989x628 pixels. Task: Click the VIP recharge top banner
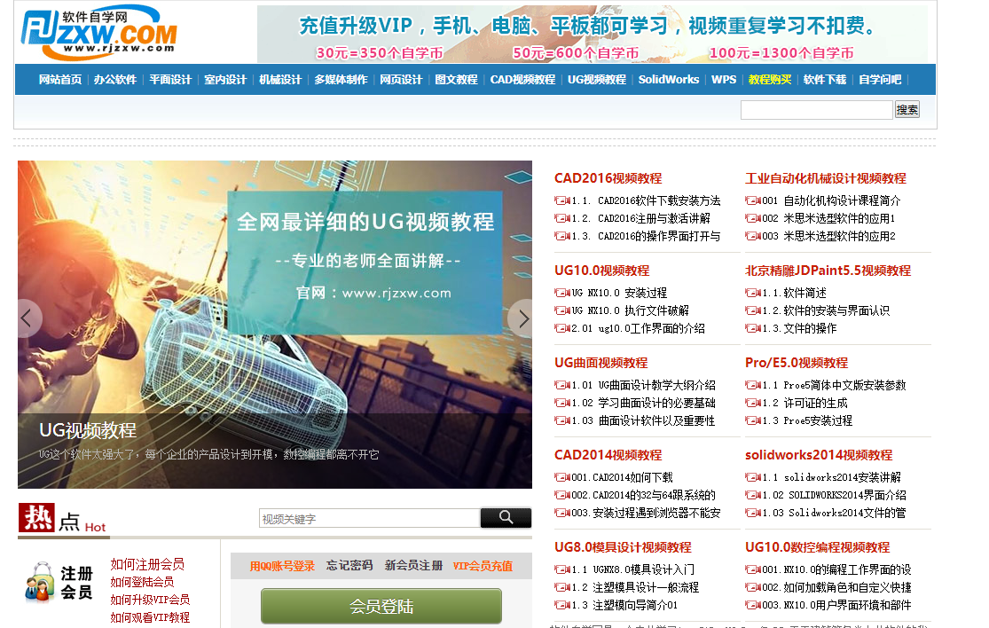pos(593,34)
